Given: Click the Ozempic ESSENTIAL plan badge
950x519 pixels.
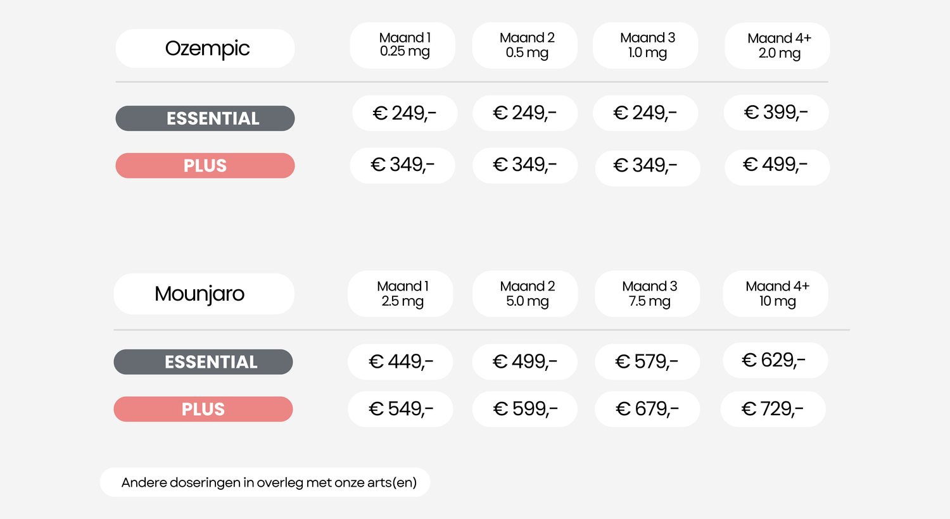Looking at the screenshot, I should click(x=205, y=118).
